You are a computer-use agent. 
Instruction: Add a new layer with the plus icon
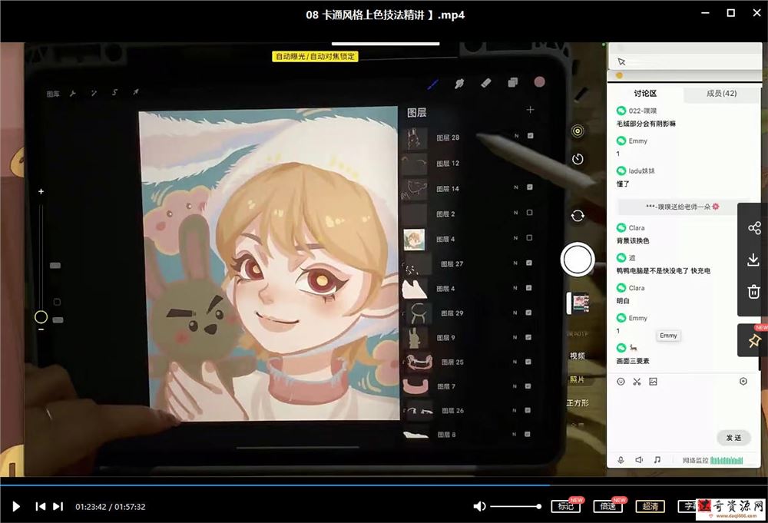coord(530,110)
